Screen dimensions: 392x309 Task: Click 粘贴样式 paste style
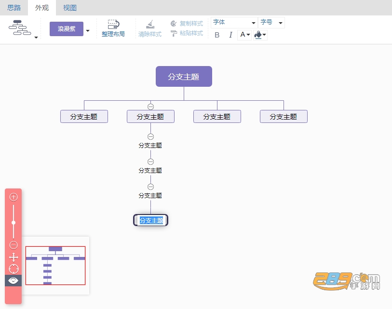tap(187, 33)
